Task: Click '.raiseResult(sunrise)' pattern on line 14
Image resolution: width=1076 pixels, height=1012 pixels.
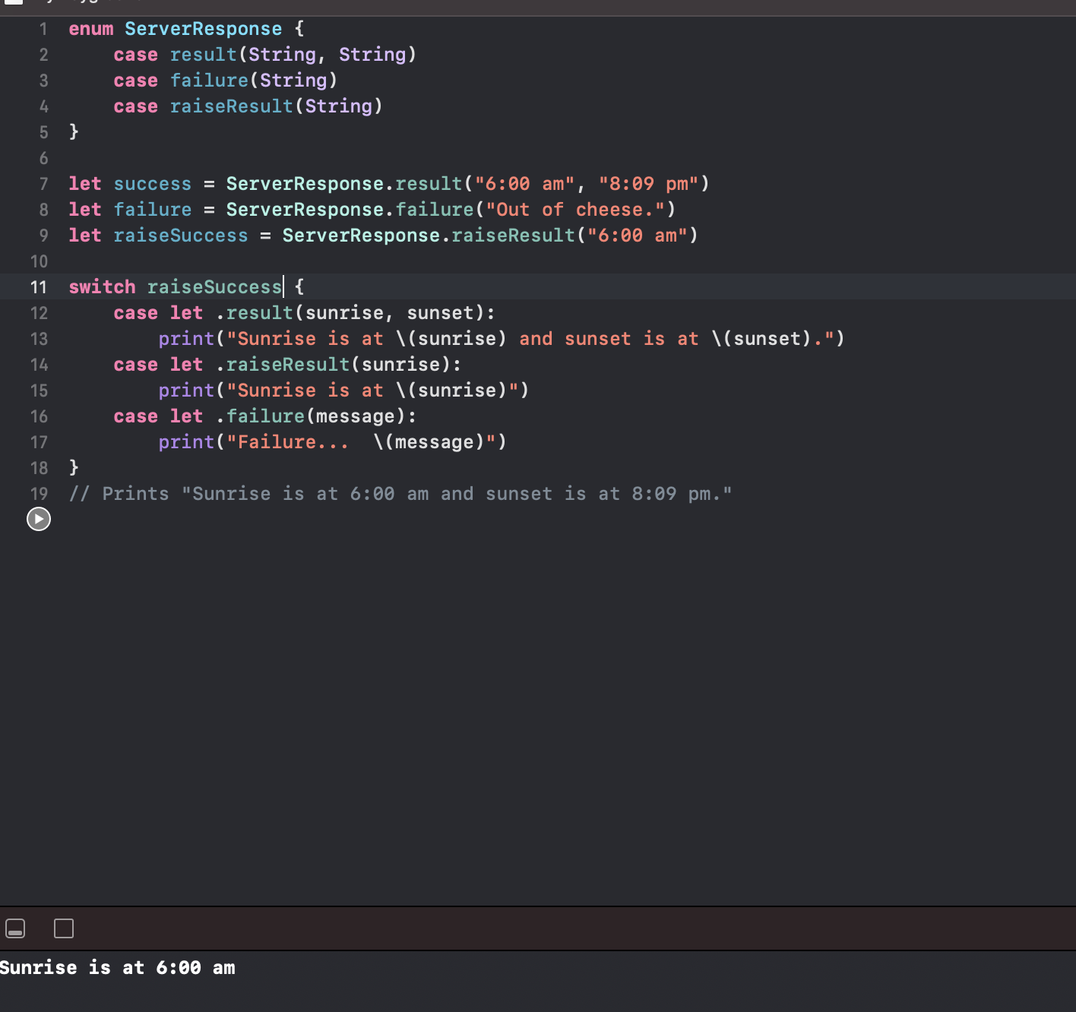Action: click(334, 365)
